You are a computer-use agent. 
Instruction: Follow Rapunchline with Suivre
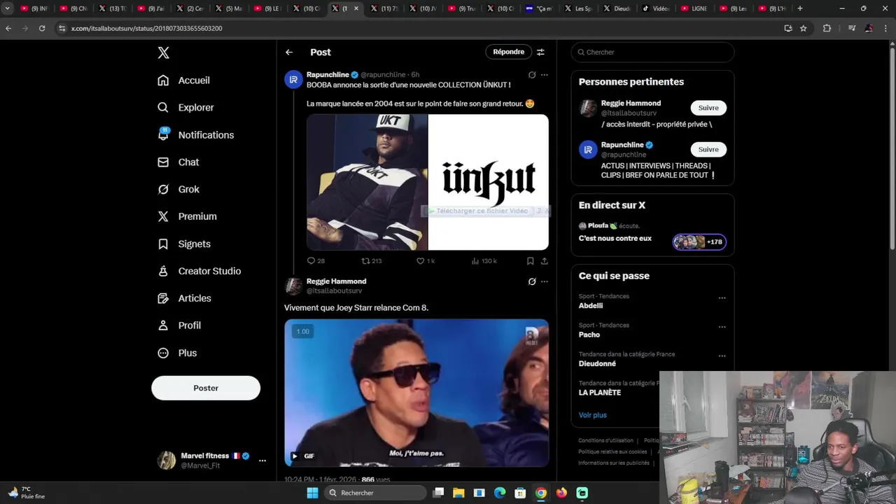[708, 149]
